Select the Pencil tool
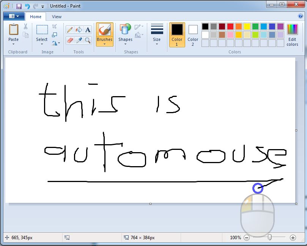 click(70, 30)
